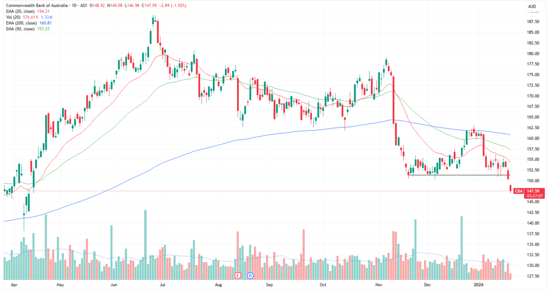Click the red CBA price tag
The width and height of the screenshot is (550, 291).
[519, 191]
